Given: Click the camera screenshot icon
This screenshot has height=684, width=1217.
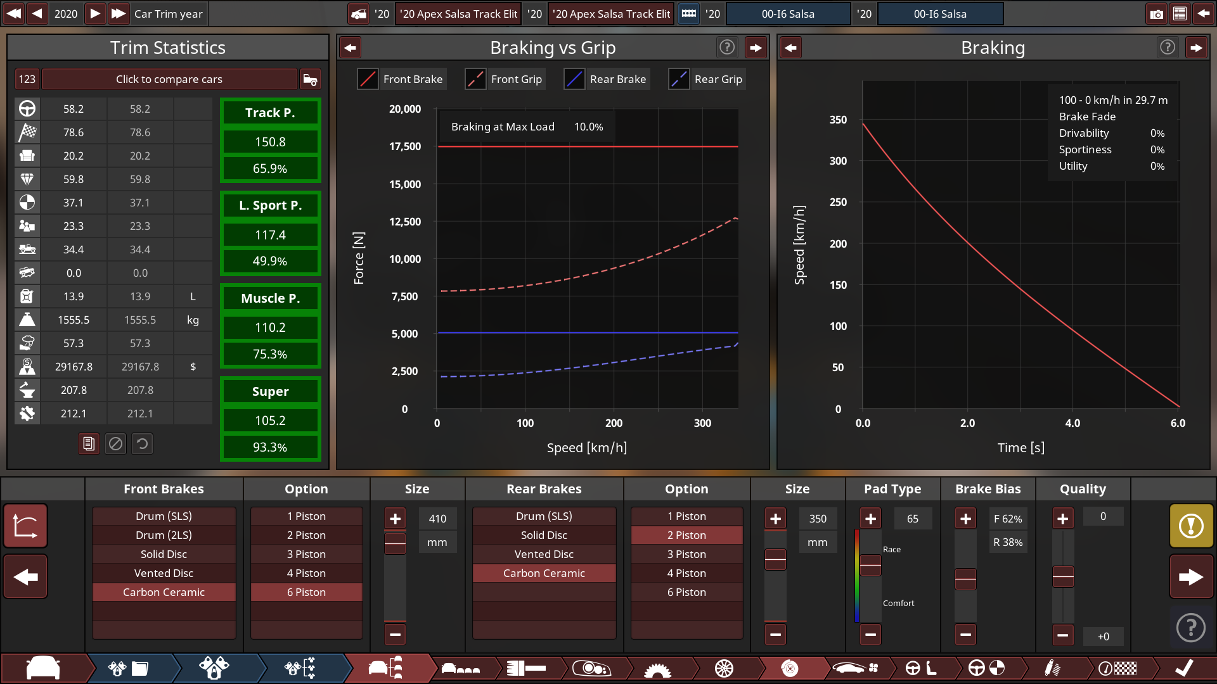Looking at the screenshot, I should click(x=1156, y=14).
